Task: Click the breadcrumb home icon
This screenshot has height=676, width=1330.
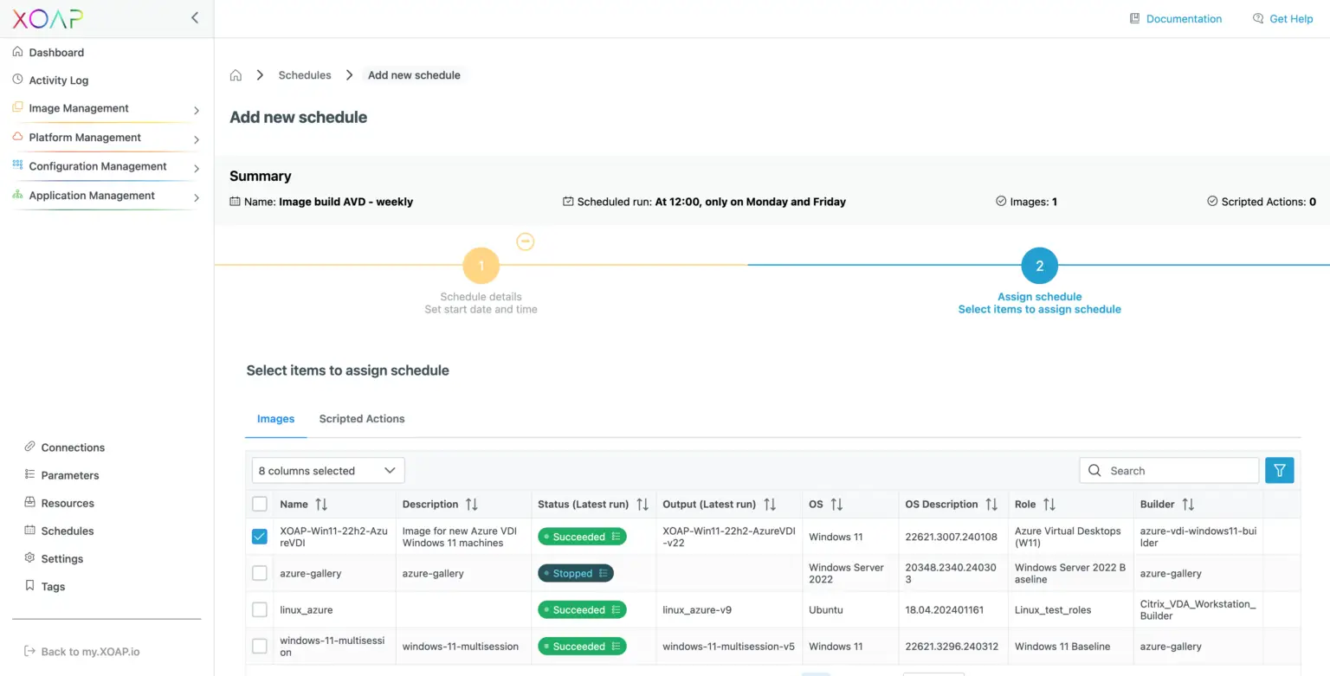Action: [x=236, y=75]
